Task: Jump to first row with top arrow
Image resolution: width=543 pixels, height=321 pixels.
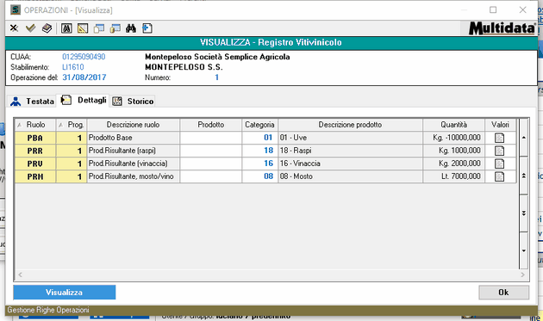Action: click(524, 138)
